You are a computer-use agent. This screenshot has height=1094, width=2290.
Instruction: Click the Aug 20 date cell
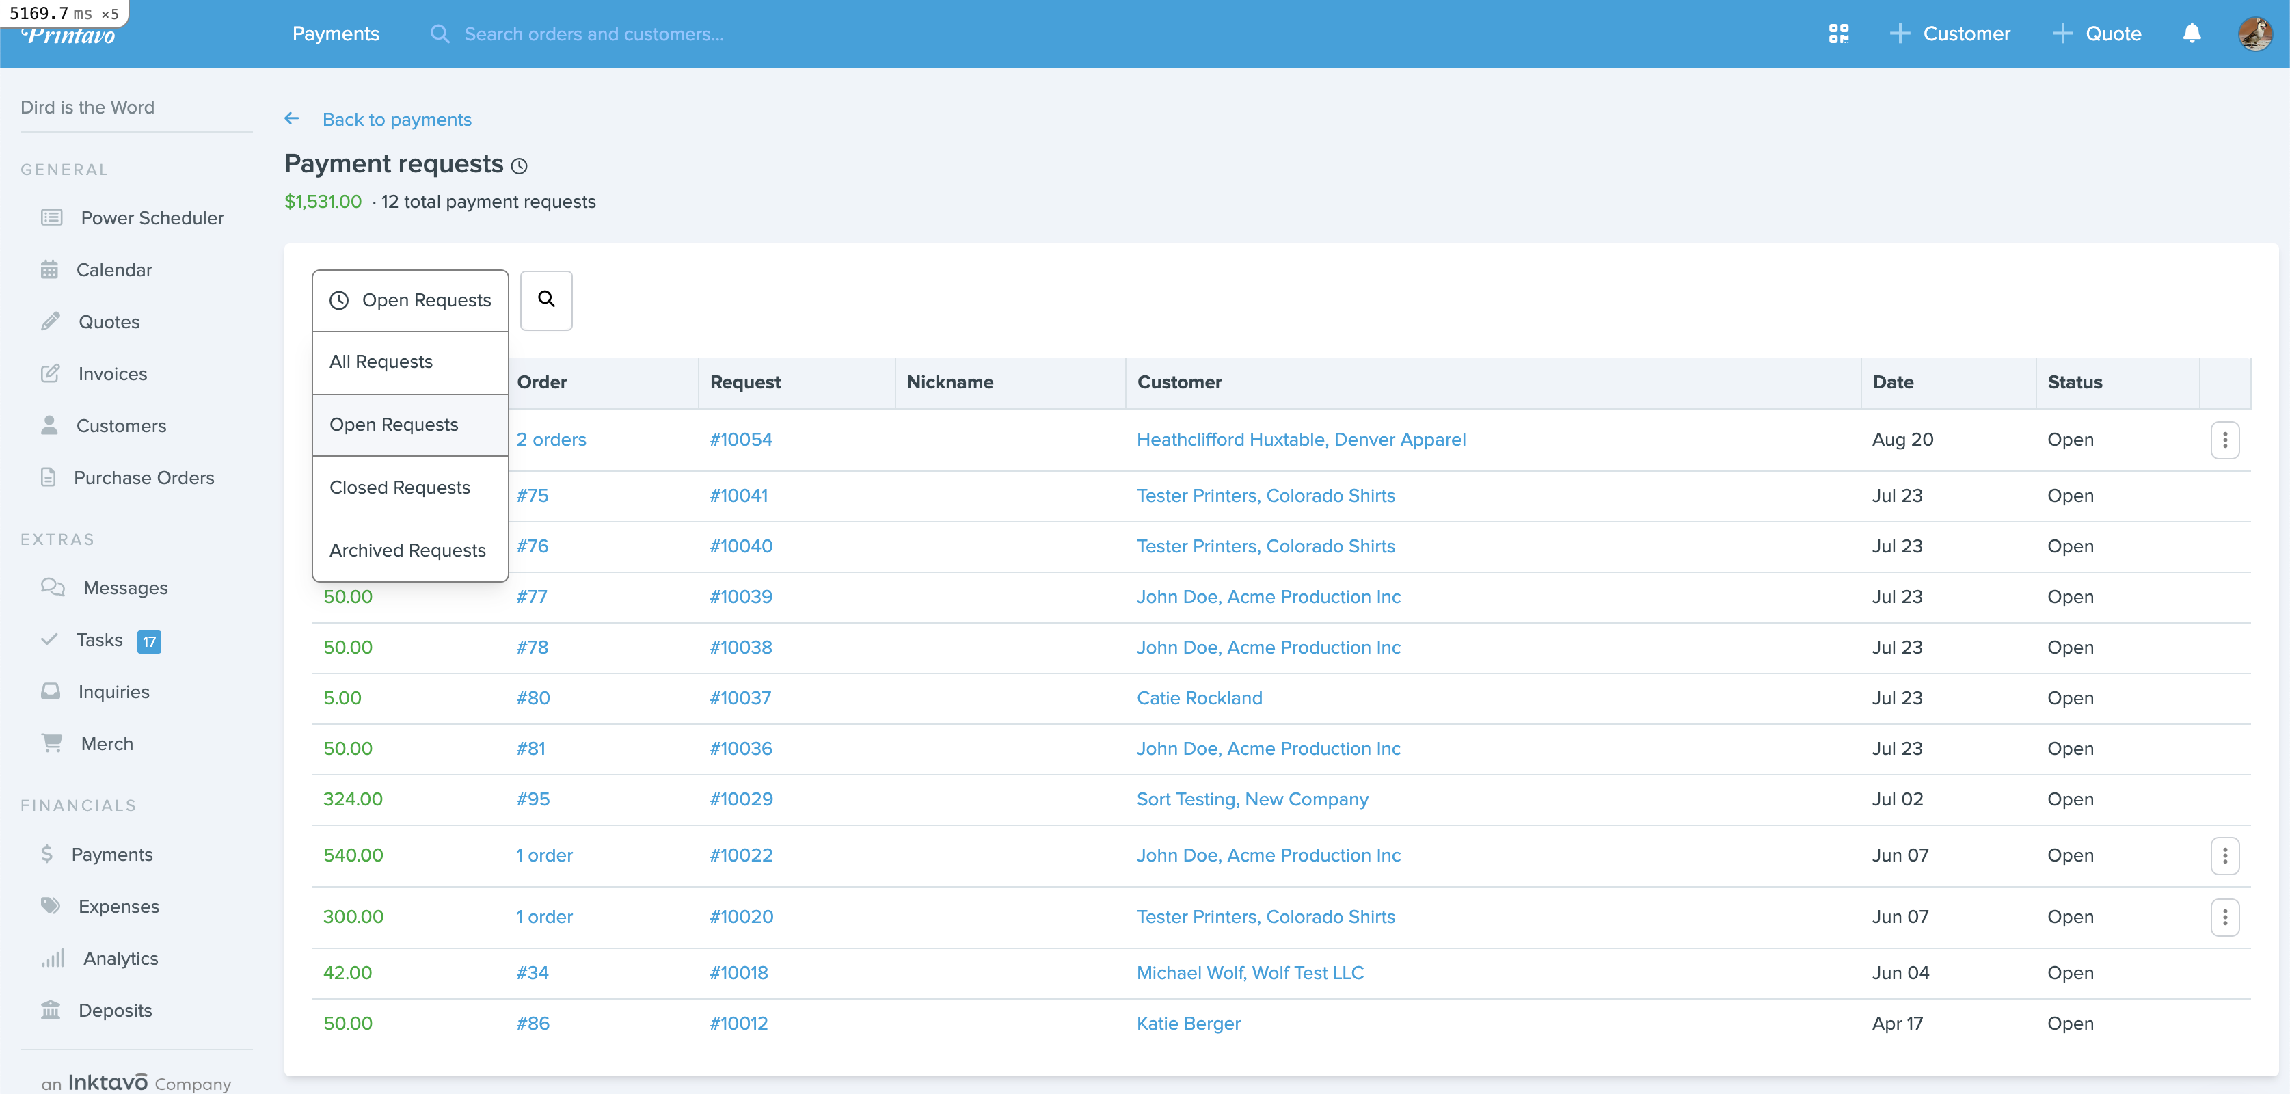pyautogui.click(x=1902, y=440)
